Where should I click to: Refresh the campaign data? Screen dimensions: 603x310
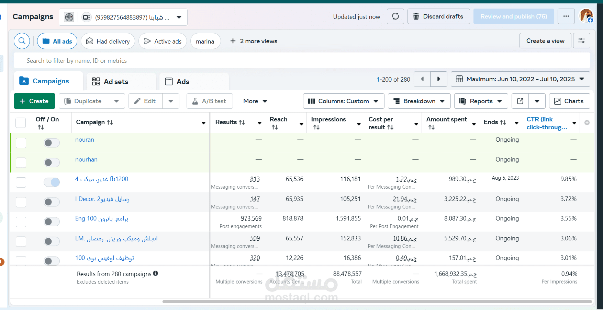tap(395, 16)
